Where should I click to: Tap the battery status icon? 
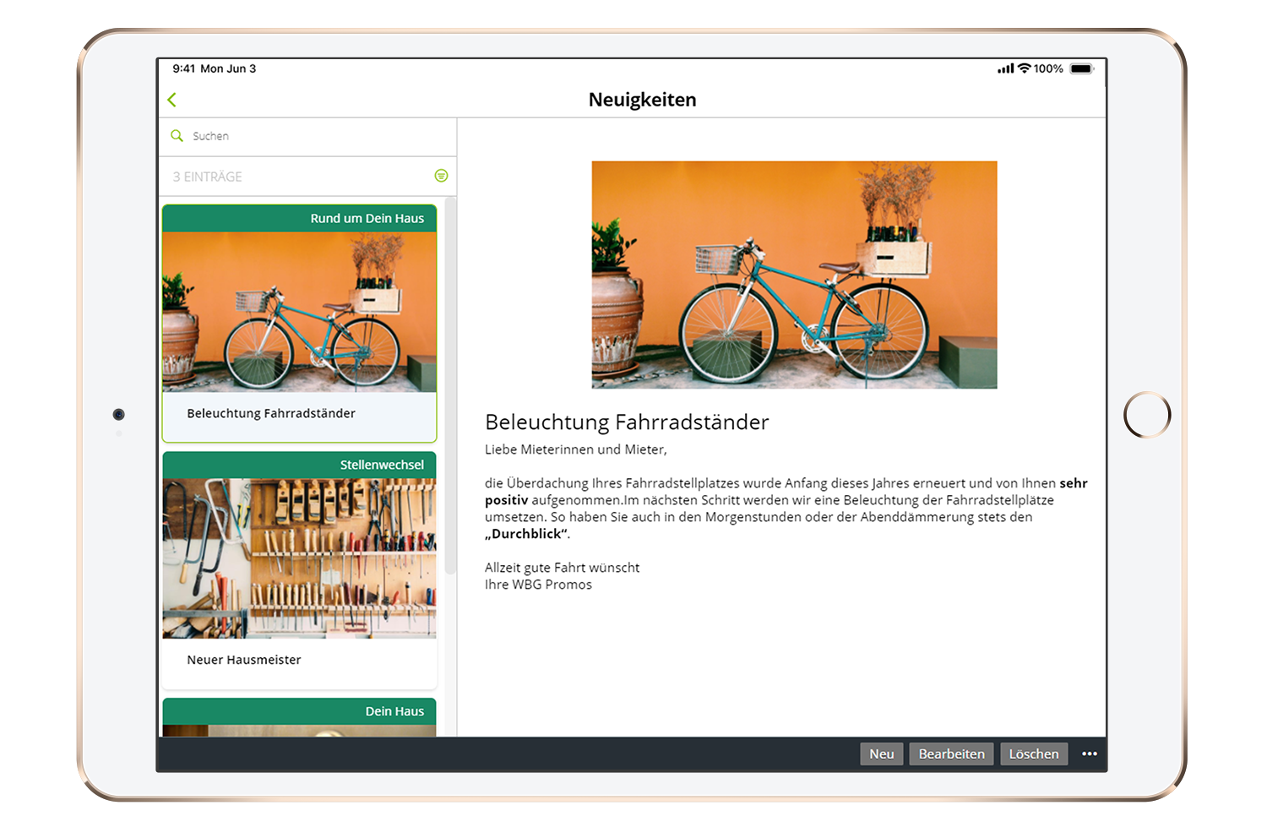[1081, 69]
